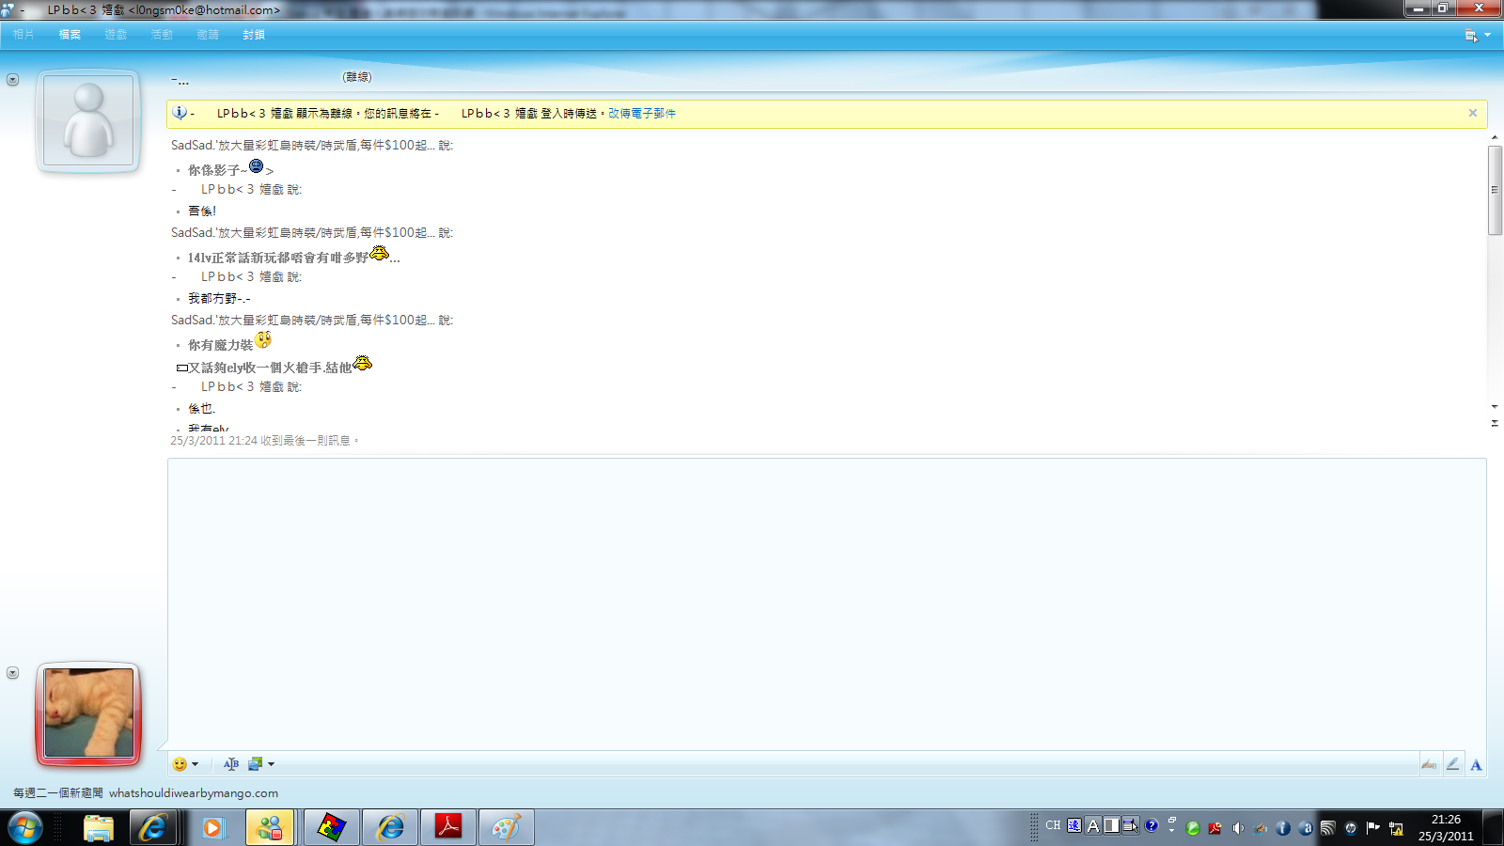Click the info icon in yellow notification
The image size is (1504, 846).
(180, 113)
